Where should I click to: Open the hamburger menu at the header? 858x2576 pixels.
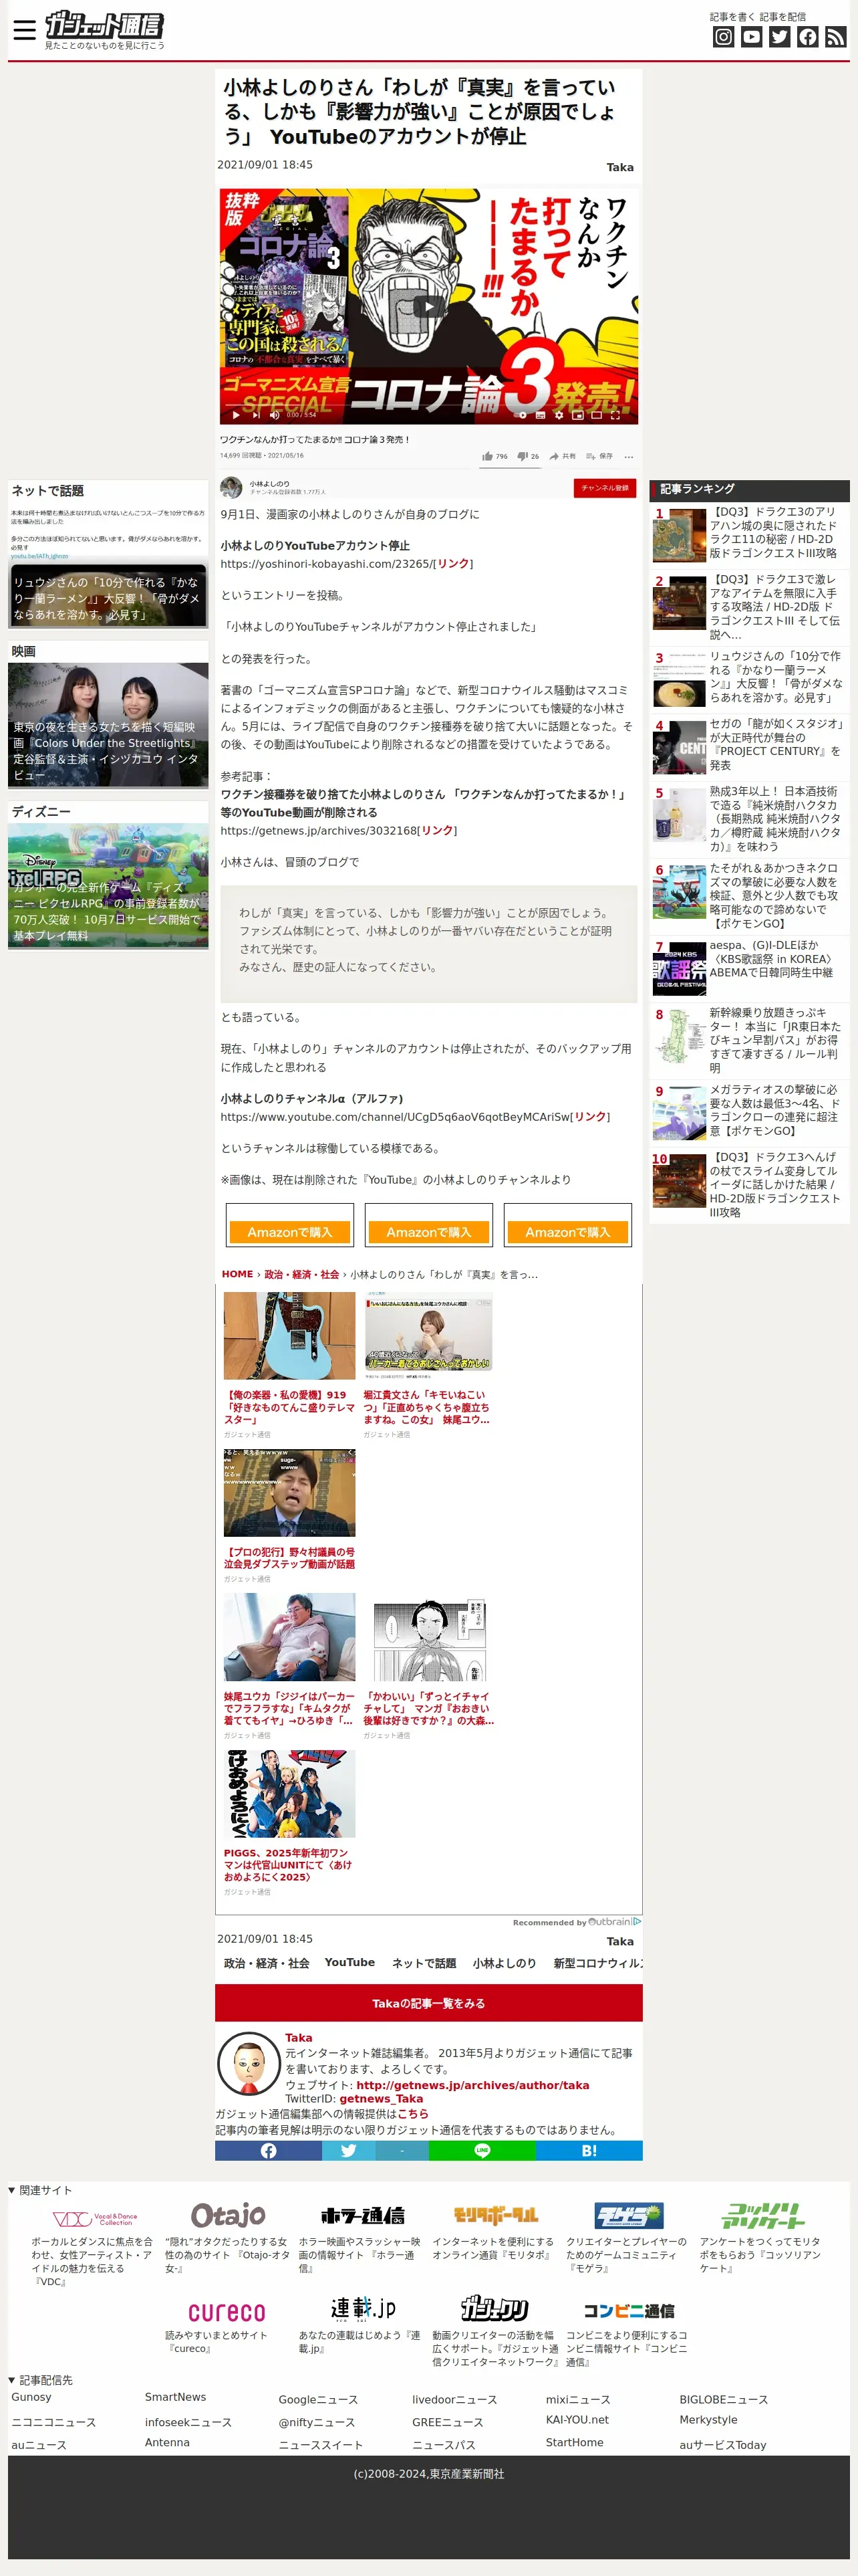coord(25,30)
